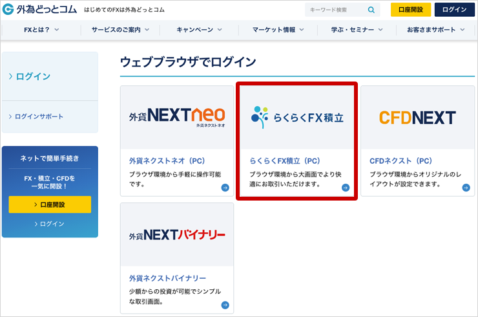
Task: Click the search magnifier icon
Action: click(371, 10)
